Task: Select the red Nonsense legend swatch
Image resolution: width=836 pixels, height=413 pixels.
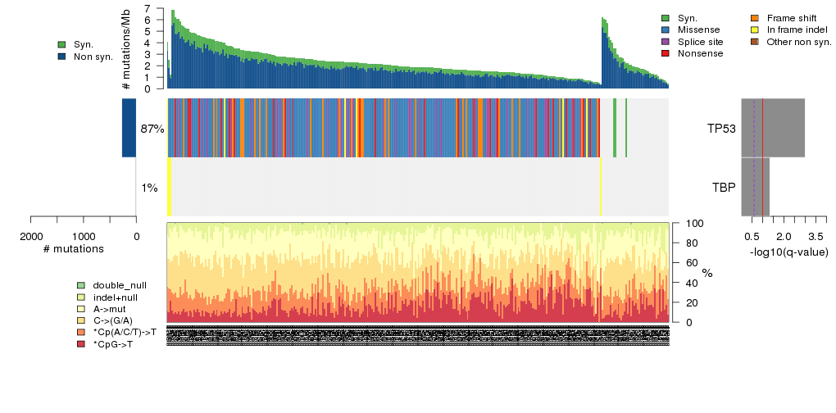Action: click(666, 53)
